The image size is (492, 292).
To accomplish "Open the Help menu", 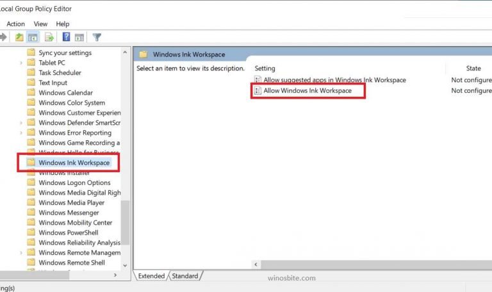I will (62, 24).
